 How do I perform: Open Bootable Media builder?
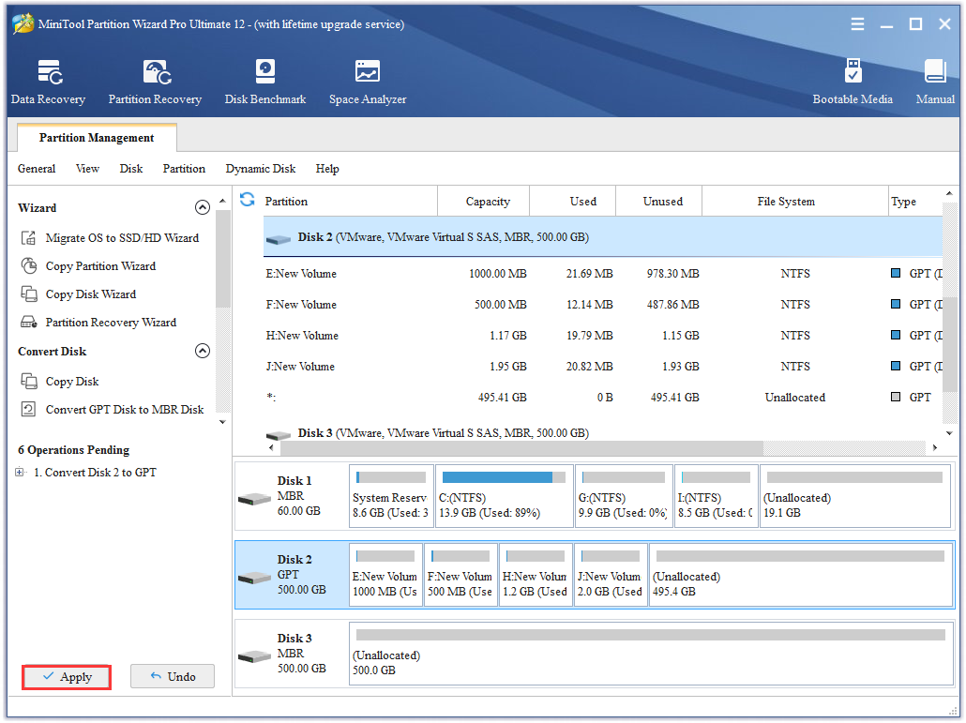point(852,82)
